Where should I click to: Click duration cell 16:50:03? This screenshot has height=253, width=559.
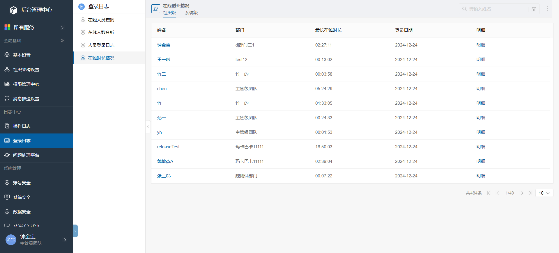[324, 147]
